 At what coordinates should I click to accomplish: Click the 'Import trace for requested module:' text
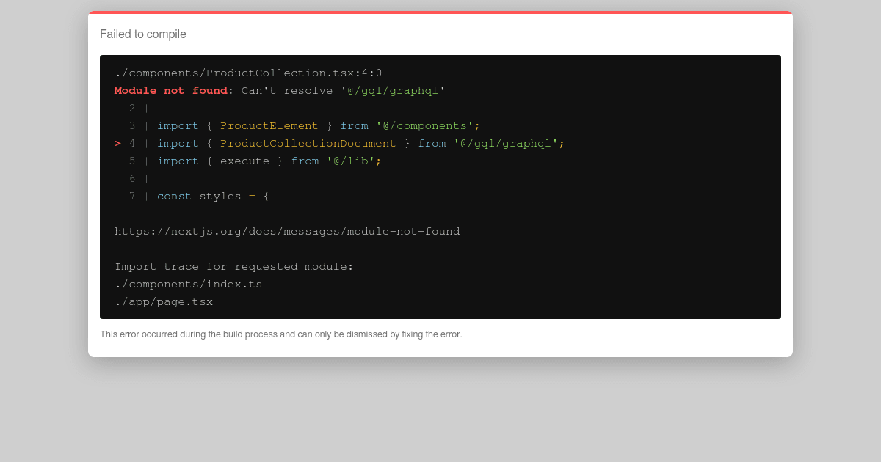point(233,266)
